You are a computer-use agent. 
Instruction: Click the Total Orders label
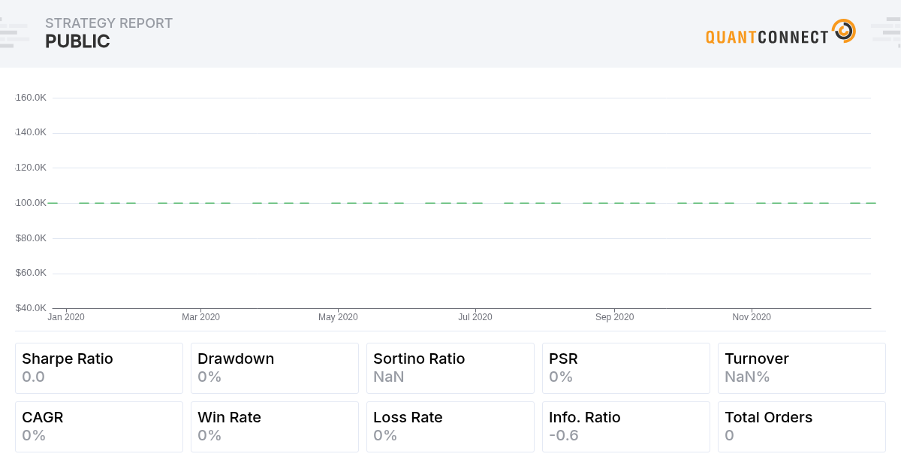click(768, 418)
